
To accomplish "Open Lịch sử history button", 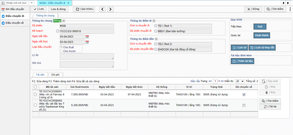I will click(x=239, y=47).
